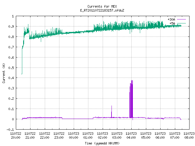Click the "Current (A)" y-axis label

click(4, 73)
